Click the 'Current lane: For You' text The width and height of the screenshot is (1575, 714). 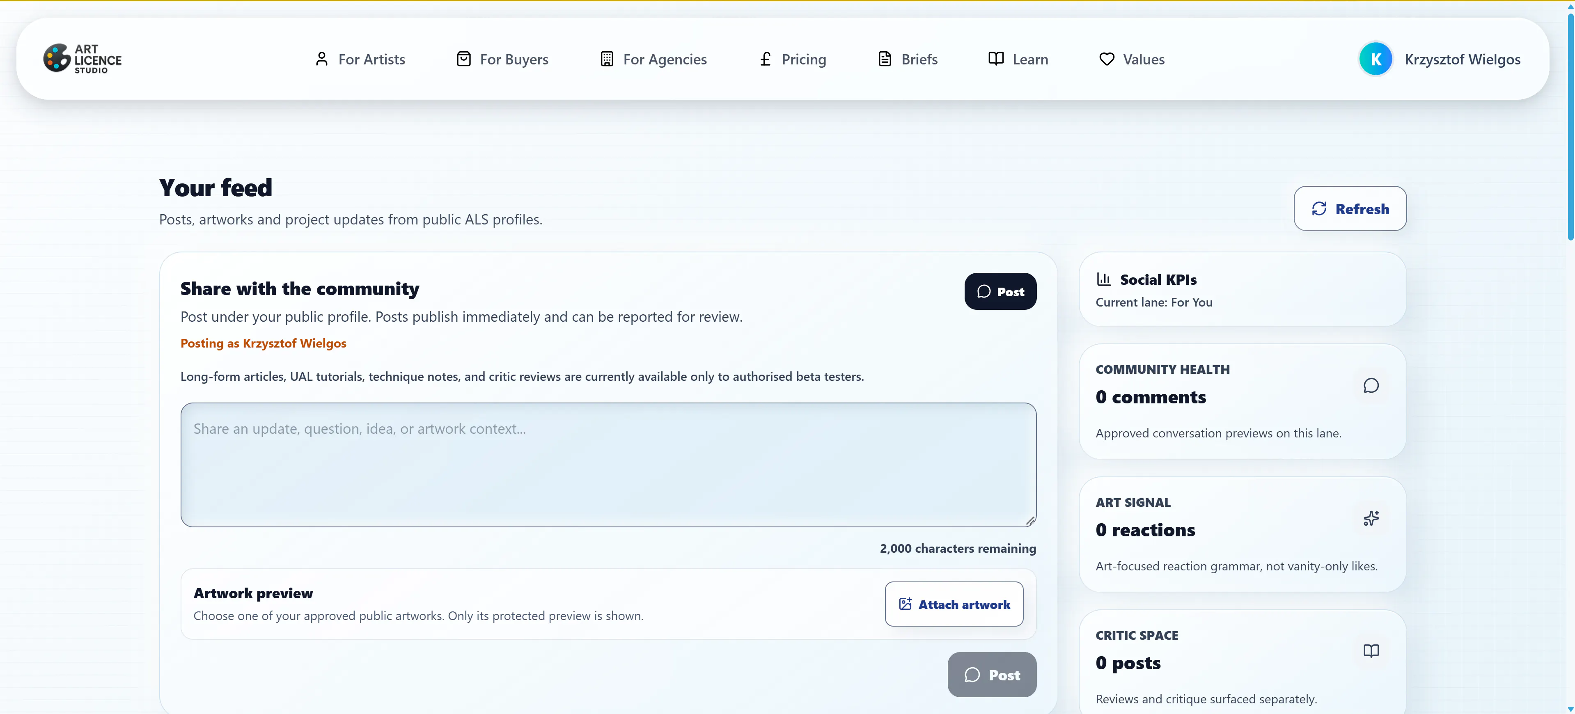click(x=1154, y=302)
